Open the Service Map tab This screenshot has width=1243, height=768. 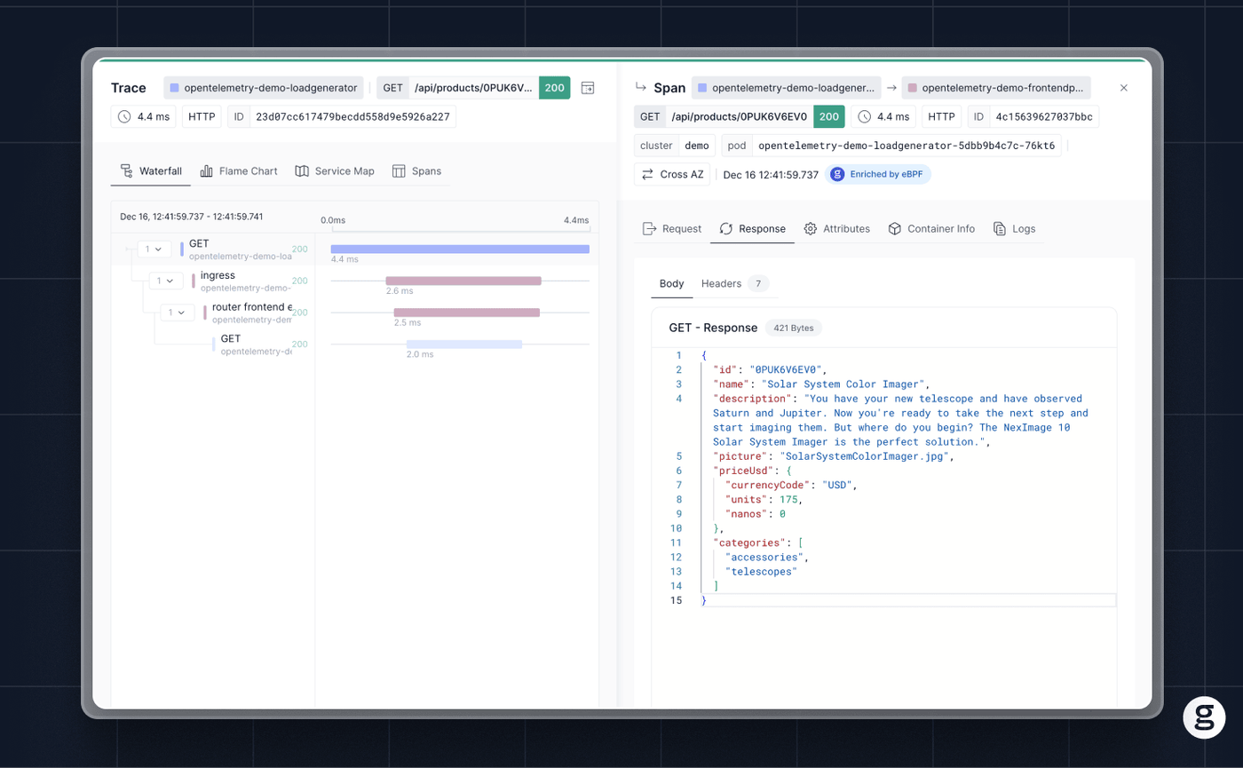[x=335, y=170]
